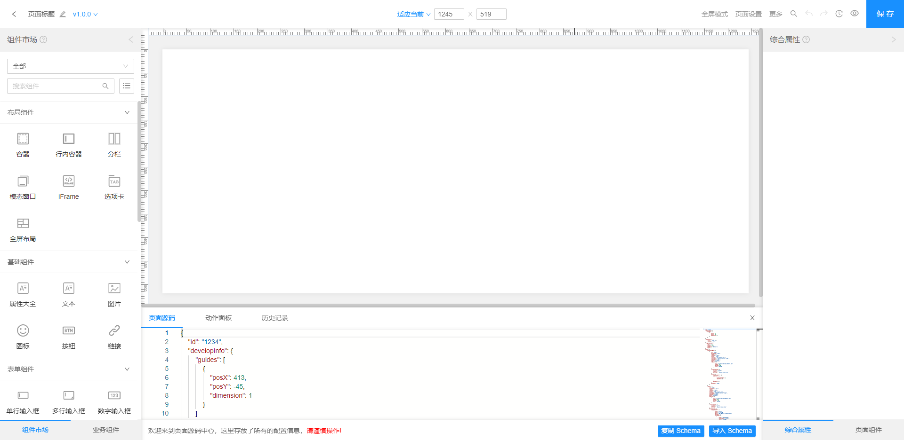The image size is (904, 440).
Task: Open the 页面源码 tab
Action: click(162, 318)
